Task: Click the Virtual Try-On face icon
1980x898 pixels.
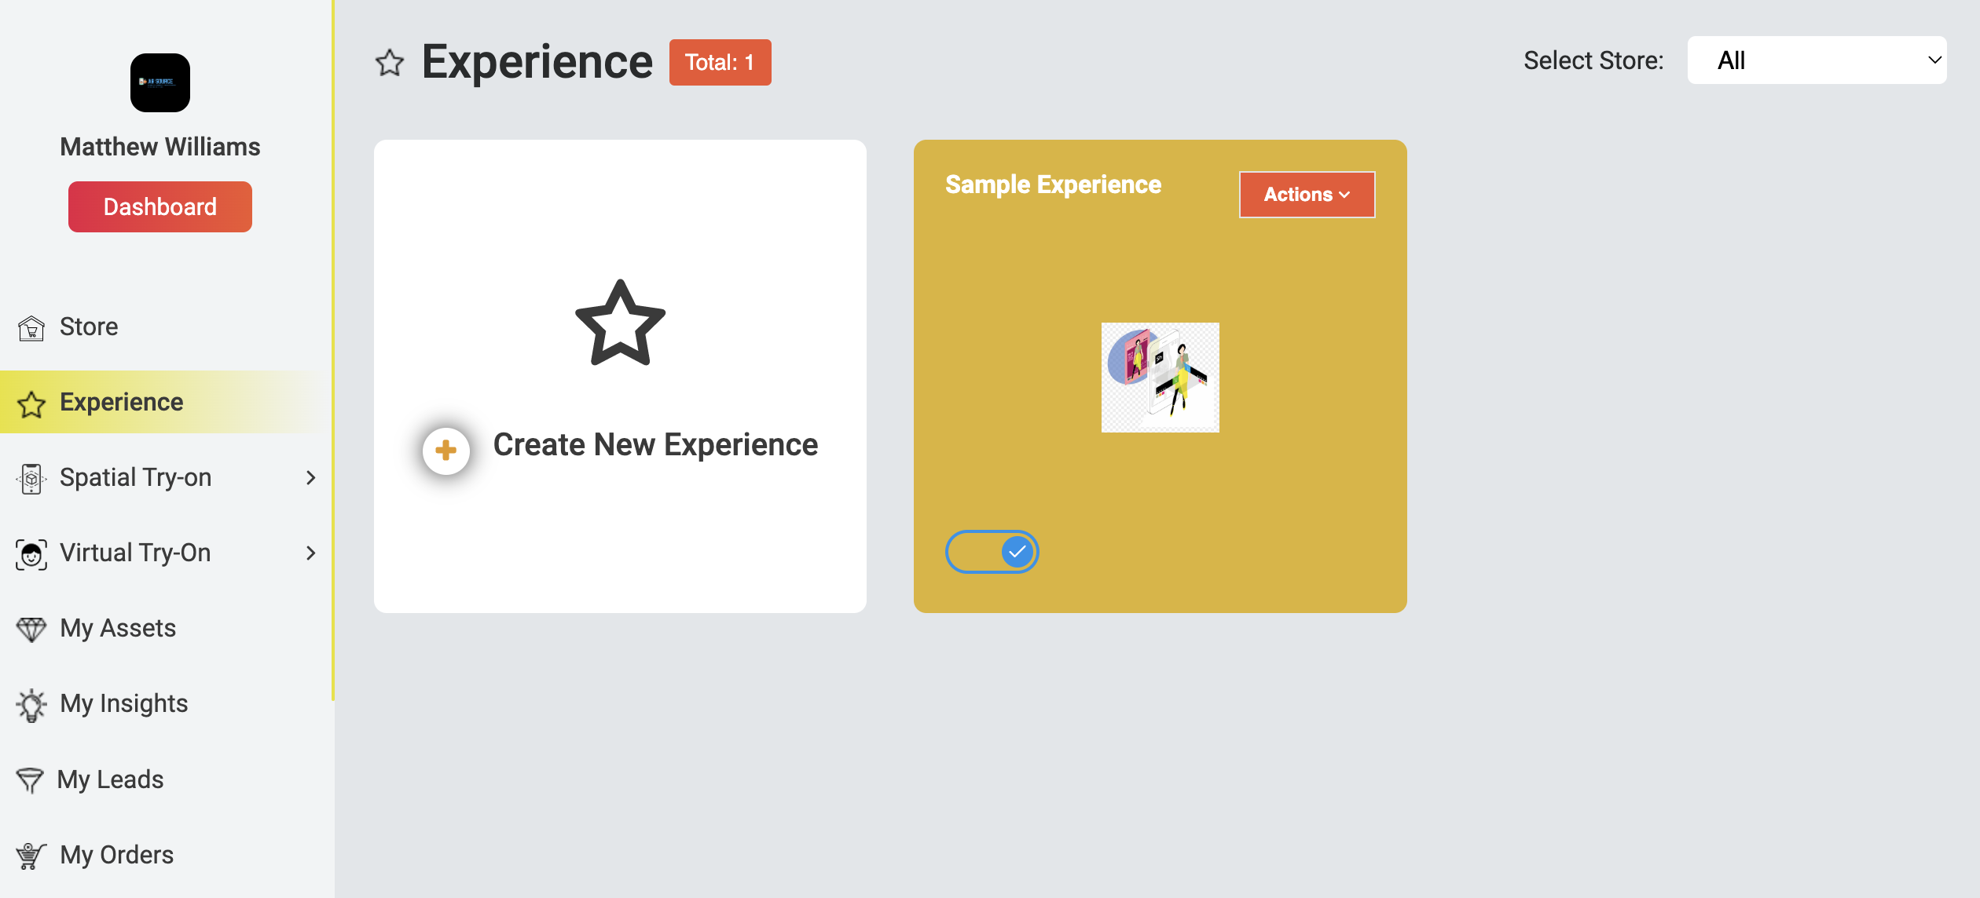Action: [x=31, y=554]
